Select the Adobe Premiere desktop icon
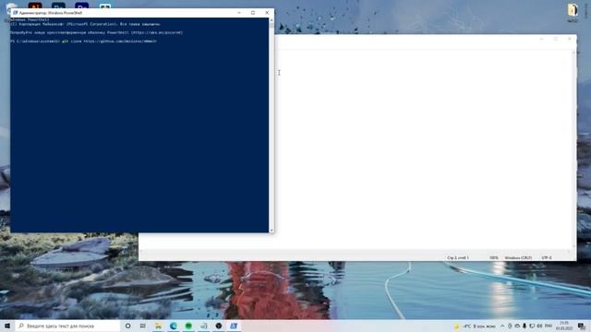The width and height of the screenshot is (591, 332). 82,6
